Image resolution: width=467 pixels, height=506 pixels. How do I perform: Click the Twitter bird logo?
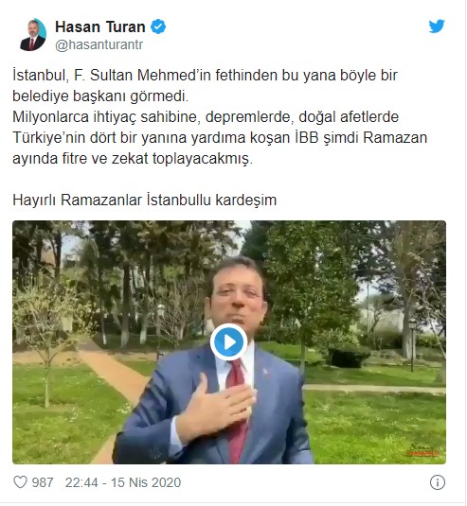pos(437,26)
